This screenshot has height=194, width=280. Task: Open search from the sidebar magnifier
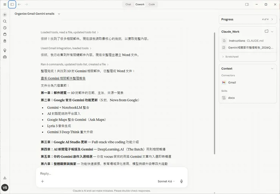[x=5, y=21]
